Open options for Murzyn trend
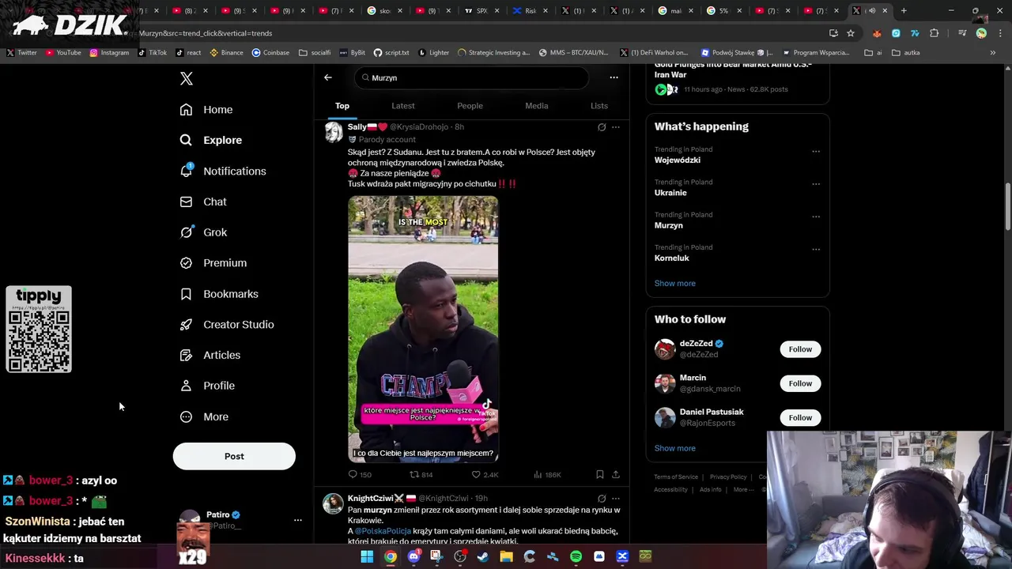 [816, 217]
